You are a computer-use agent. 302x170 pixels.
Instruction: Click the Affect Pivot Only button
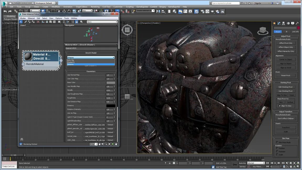[x=285, y=43]
